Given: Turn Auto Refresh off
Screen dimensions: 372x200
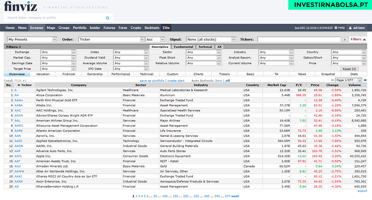Looking at the screenshot, I should (227, 81).
